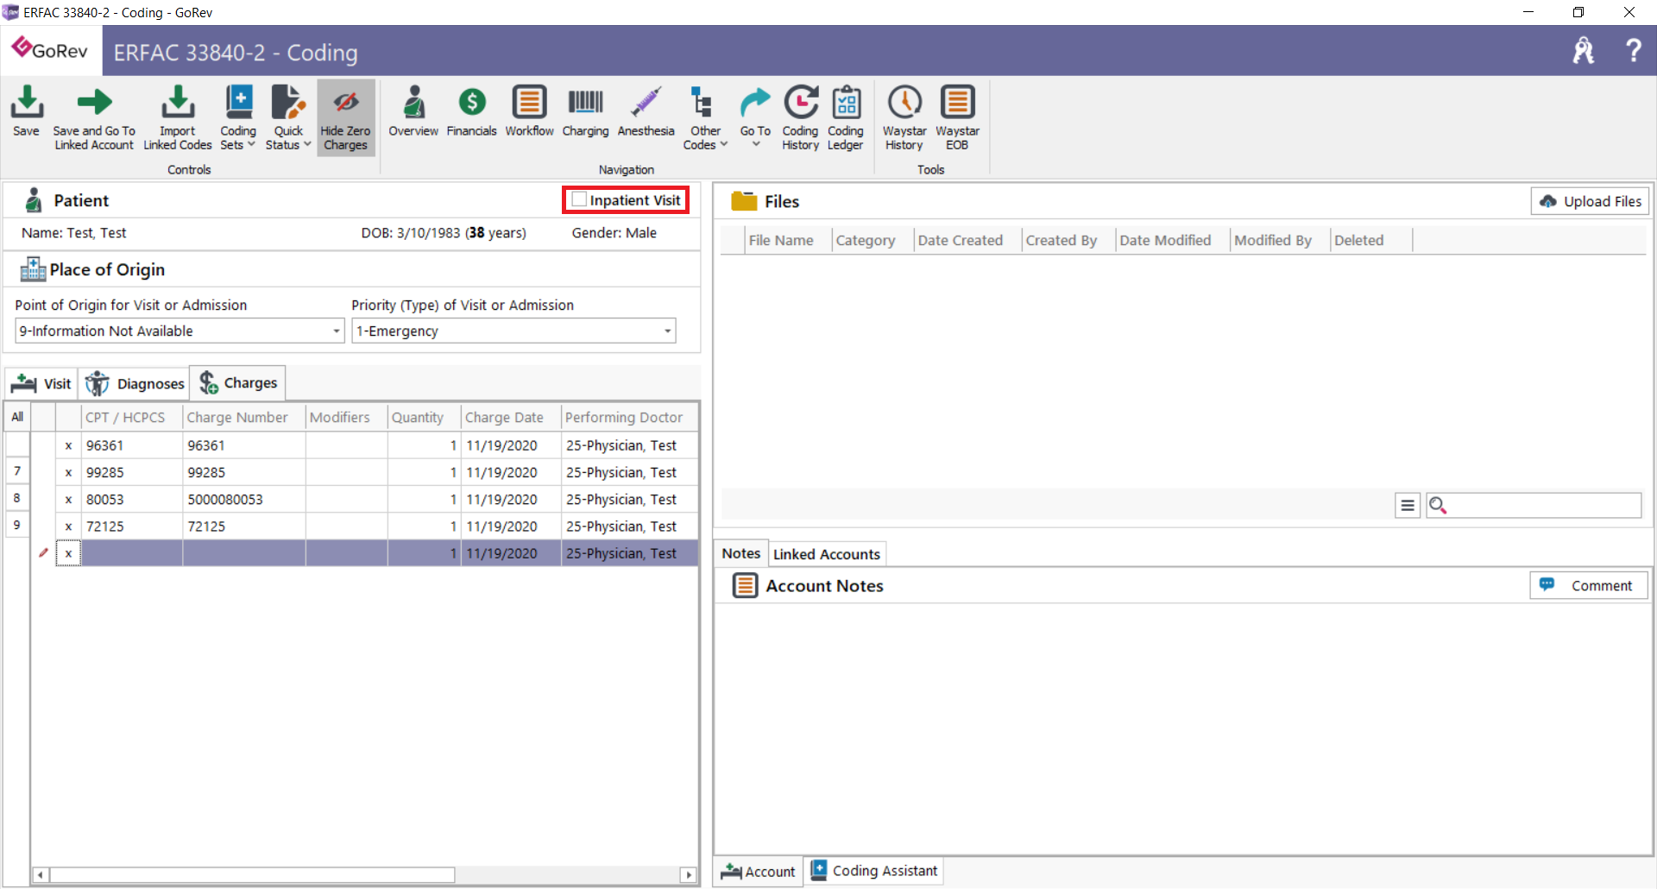
Task: Open Coding History icon
Action: coord(800,118)
